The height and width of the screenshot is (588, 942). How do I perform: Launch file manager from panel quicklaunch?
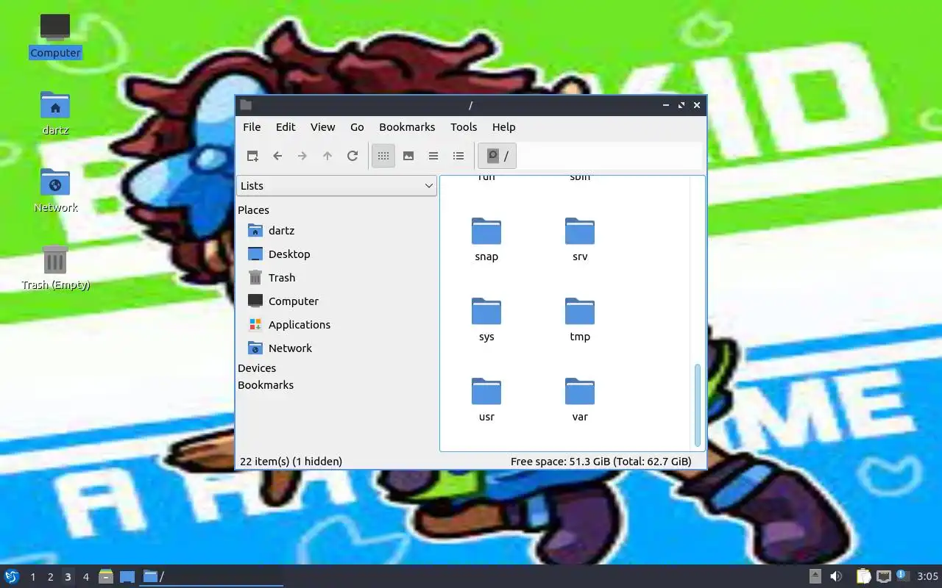coord(106,576)
